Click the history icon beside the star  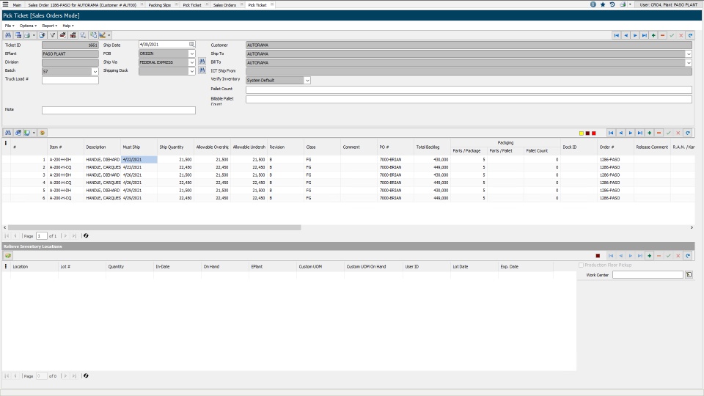(x=612, y=4)
